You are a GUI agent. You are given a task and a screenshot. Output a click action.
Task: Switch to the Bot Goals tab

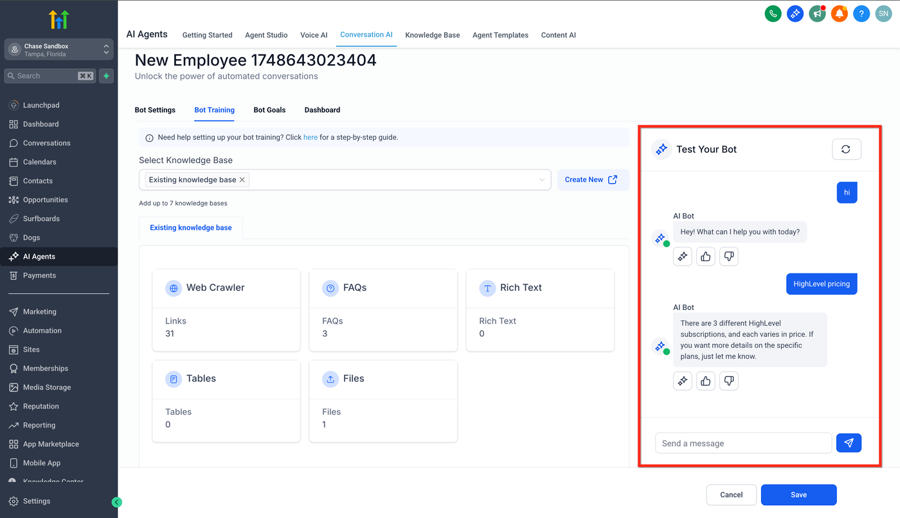[x=269, y=110]
